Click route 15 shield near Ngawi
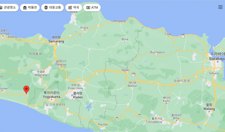This screenshot has width=225, height=132. [x=133, y=75]
